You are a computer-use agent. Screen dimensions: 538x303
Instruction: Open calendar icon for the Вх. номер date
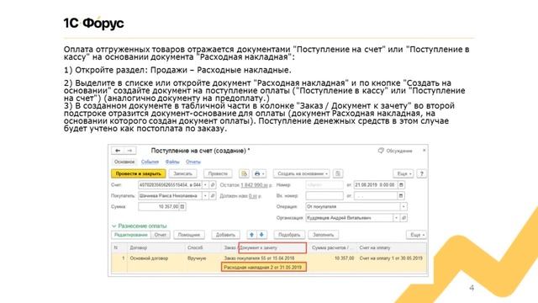[401, 196]
